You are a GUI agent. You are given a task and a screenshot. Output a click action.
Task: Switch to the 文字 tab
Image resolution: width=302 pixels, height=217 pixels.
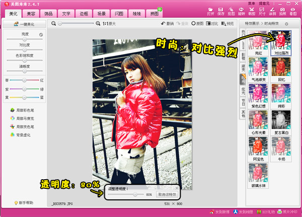[66, 14]
